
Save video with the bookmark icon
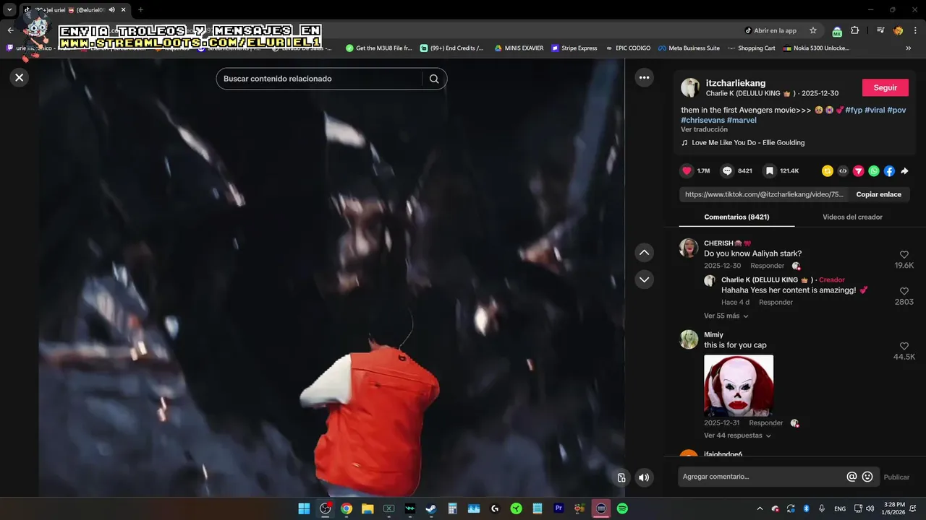click(x=770, y=170)
